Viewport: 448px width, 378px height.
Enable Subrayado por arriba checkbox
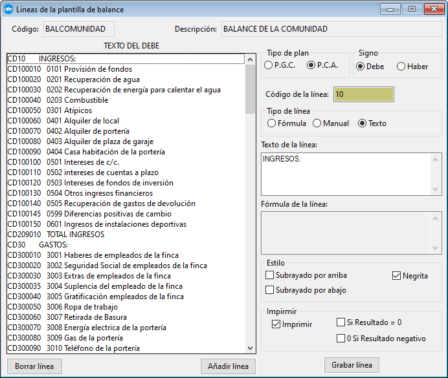(x=270, y=275)
